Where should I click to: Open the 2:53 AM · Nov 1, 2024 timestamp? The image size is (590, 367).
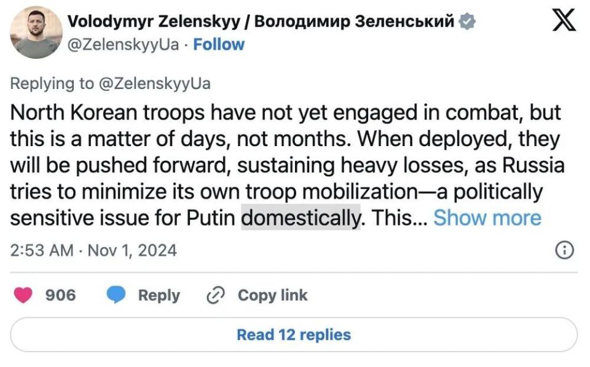(93, 250)
